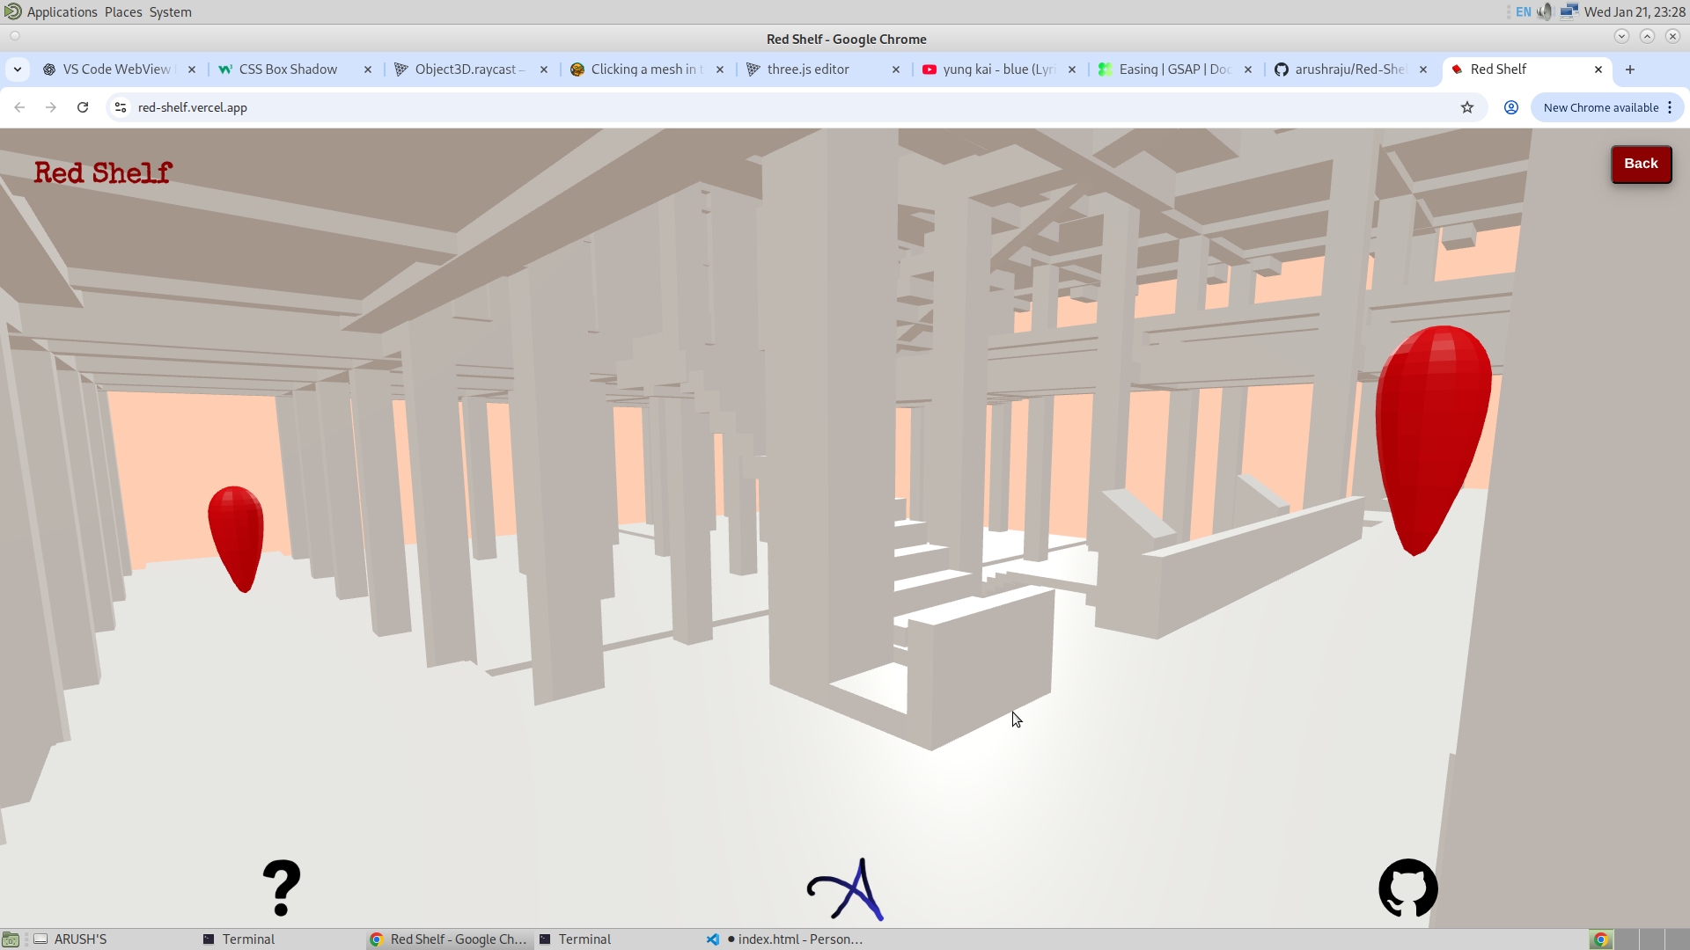
Task: Open site information icon in address bar
Action: click(121, 107)
